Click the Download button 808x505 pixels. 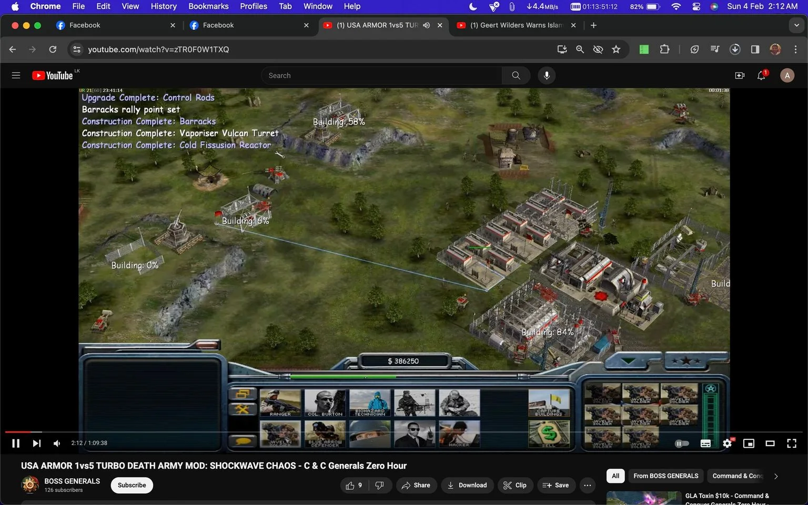[x=467, y=486]
